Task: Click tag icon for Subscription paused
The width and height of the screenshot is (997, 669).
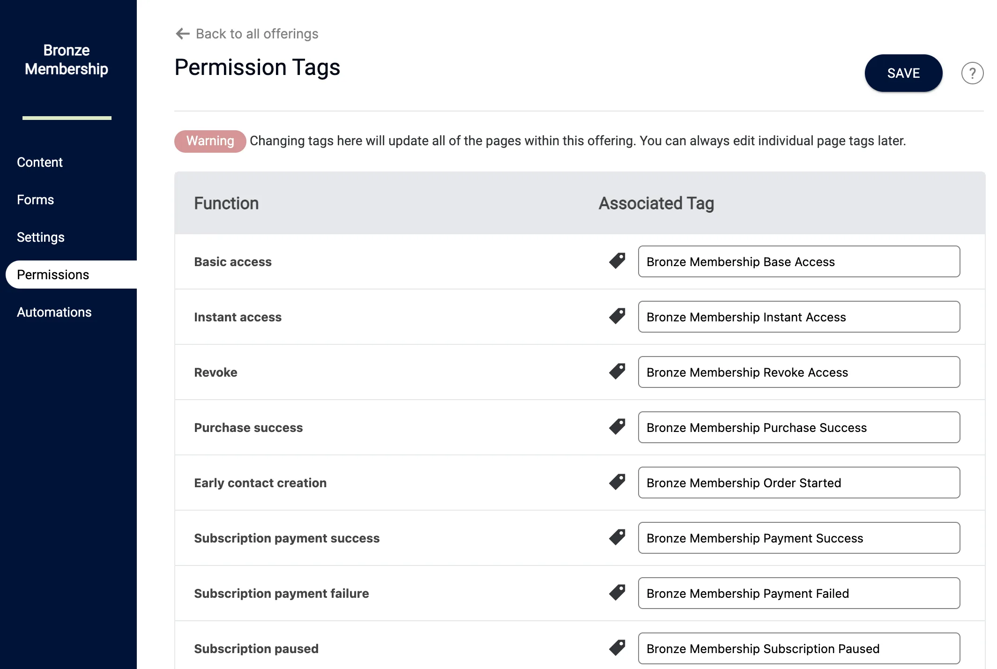Action: click(x=617, y=648)
